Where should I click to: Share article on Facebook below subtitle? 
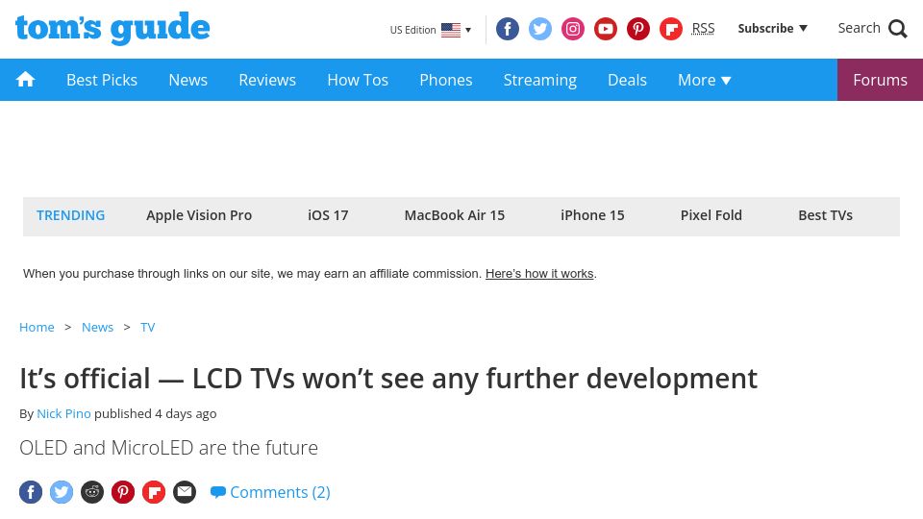(31, 492)
